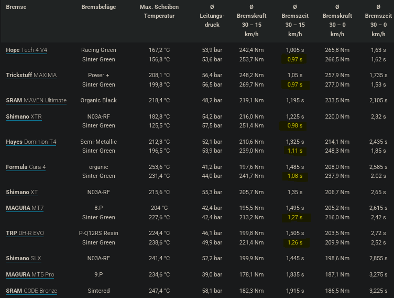Open the Trickstuff MAXIMA brake link

[31, 75]
